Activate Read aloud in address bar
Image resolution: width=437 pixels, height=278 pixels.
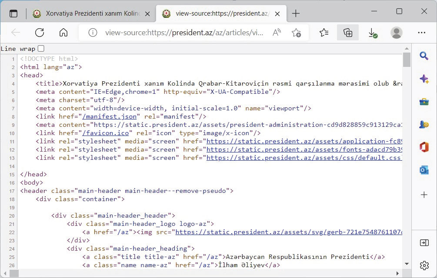coord(277,33)
